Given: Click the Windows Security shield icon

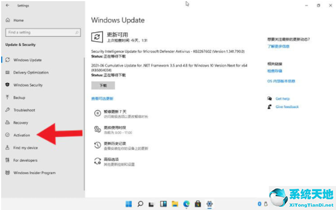Looking at the screenshot, I should pyautogui.click(x=7, y=85).
